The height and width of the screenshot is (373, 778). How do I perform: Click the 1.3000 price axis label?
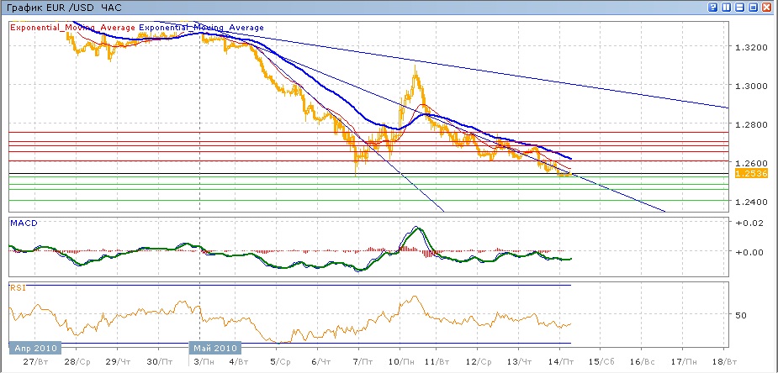click(749, 86)
